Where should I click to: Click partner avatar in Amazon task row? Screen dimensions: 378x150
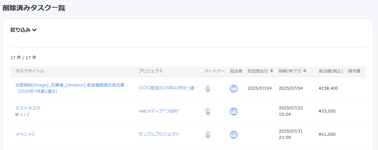[x=208, y=88]
